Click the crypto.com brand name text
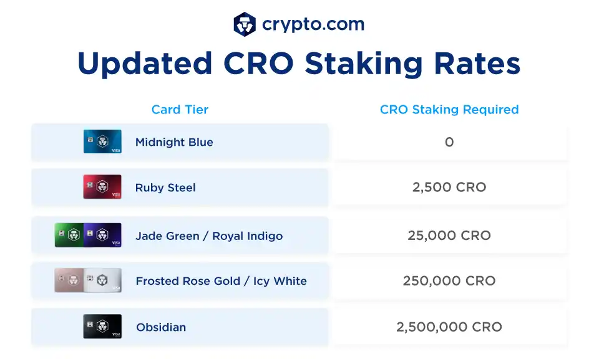 [x=313, y=25]
